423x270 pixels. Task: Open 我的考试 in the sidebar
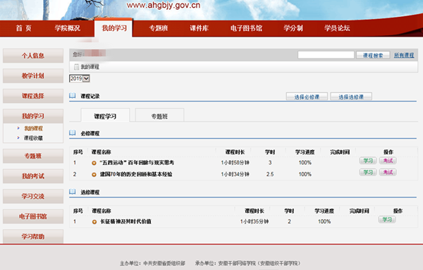(33, 176)
